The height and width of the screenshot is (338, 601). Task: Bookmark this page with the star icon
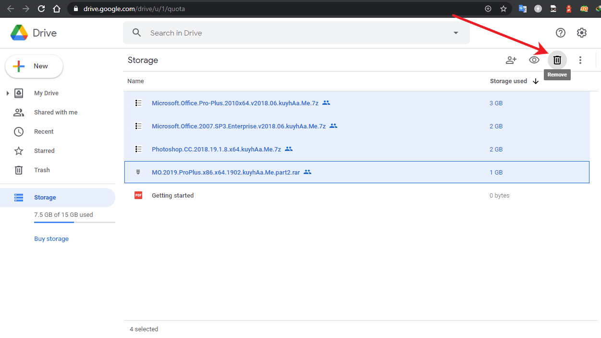[503, 9]
